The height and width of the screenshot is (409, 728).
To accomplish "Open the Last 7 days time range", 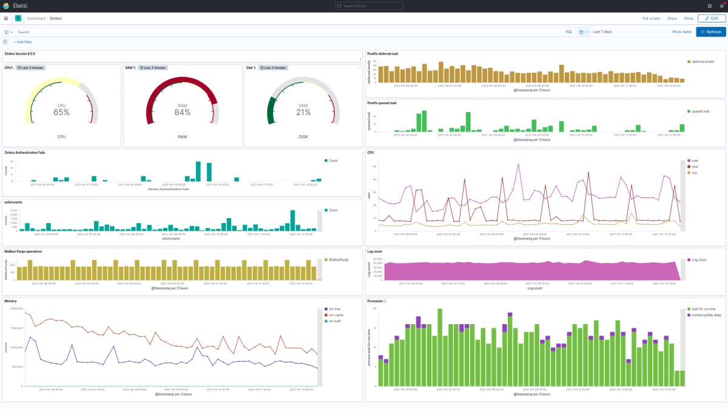I will (x=602, y=32).
